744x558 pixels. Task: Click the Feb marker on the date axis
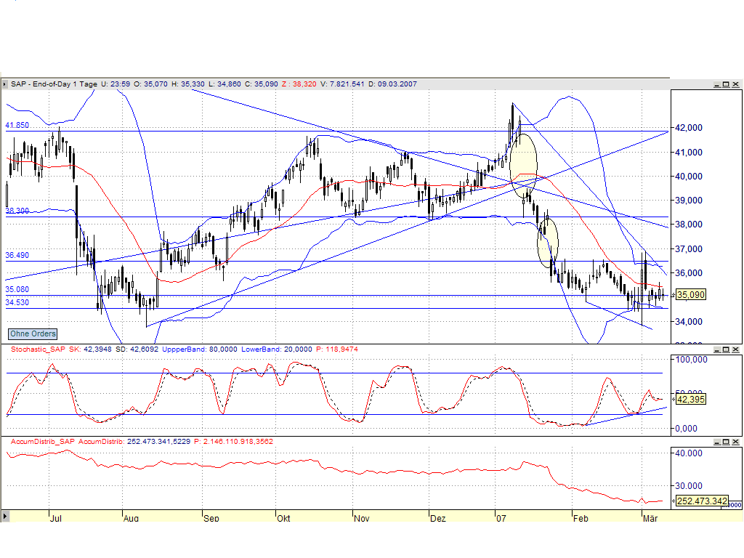pyautogui.click(x=580, y=519)
